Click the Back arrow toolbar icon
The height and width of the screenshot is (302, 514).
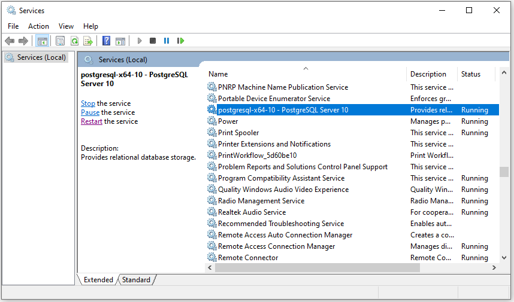(x=10, y=41)
